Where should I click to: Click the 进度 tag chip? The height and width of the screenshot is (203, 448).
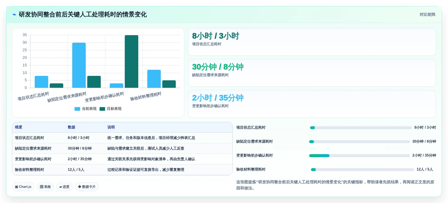64,187
